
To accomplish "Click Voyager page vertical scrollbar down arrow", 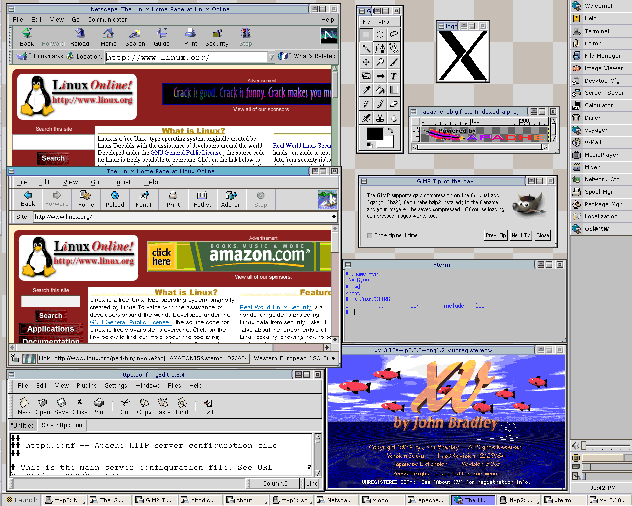I will 335,339.
